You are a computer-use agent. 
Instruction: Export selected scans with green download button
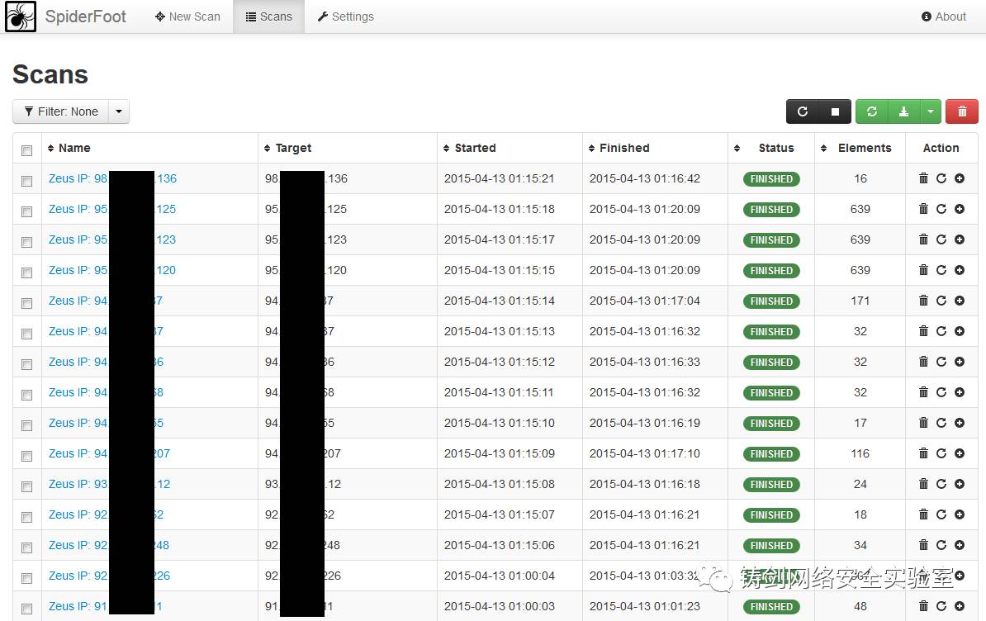point(903,111)
